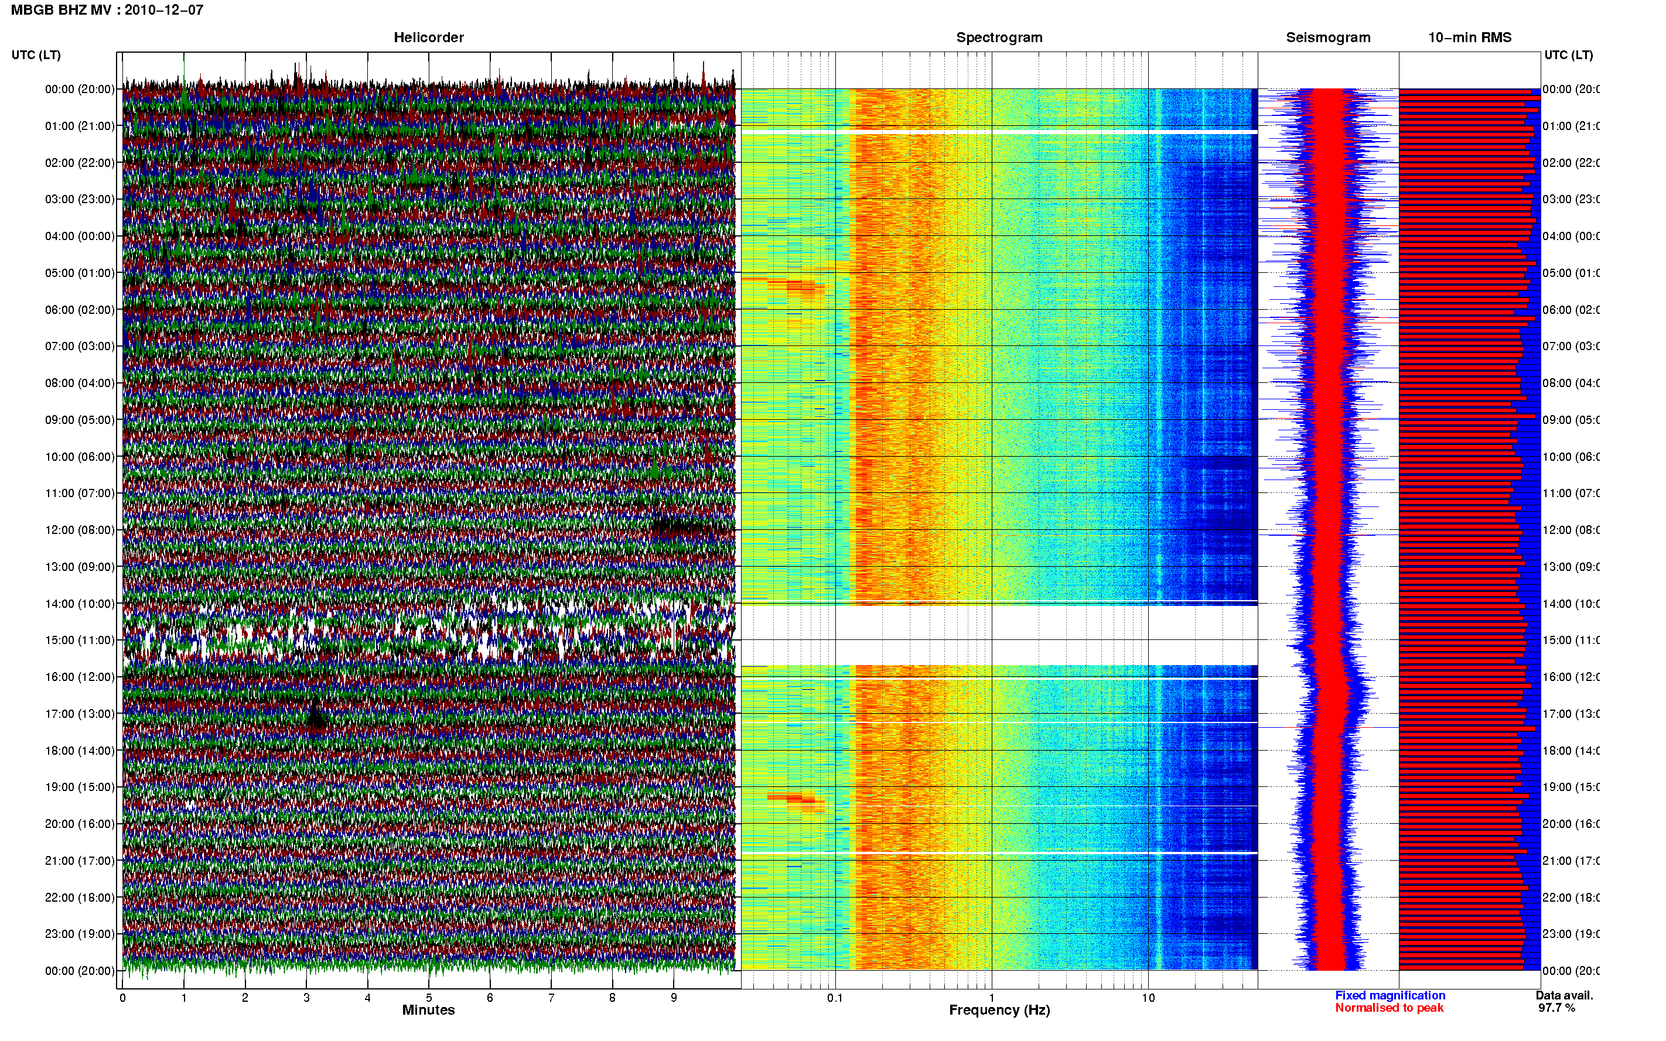The height and width of the screenshot is (1041, 1666).
Task: Click left time label '14:00 (10:00)'
Action: click(80, 604)
